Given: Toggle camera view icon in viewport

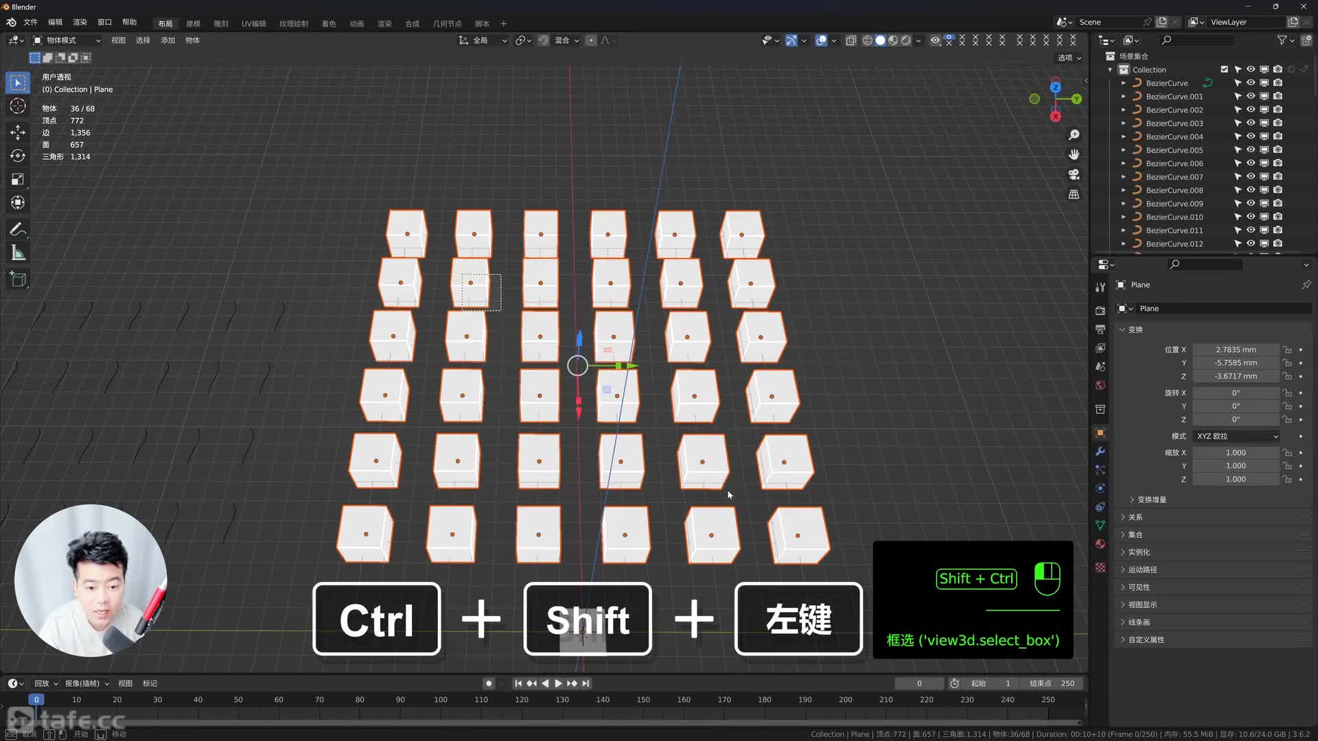Looking at the screenshot, I should pyautogui.click(x=1074, y=174).
